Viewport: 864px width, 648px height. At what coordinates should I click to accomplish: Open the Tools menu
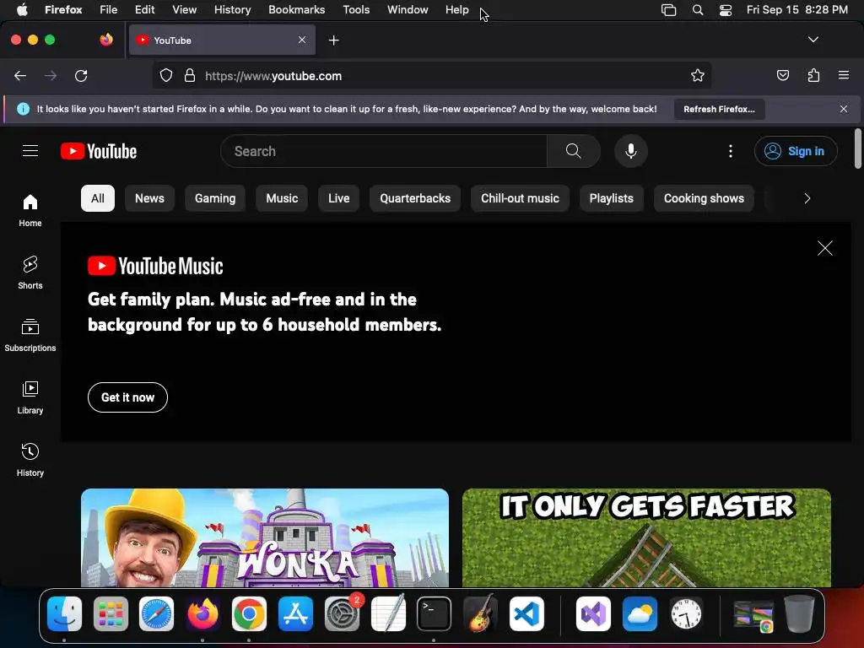356,10
